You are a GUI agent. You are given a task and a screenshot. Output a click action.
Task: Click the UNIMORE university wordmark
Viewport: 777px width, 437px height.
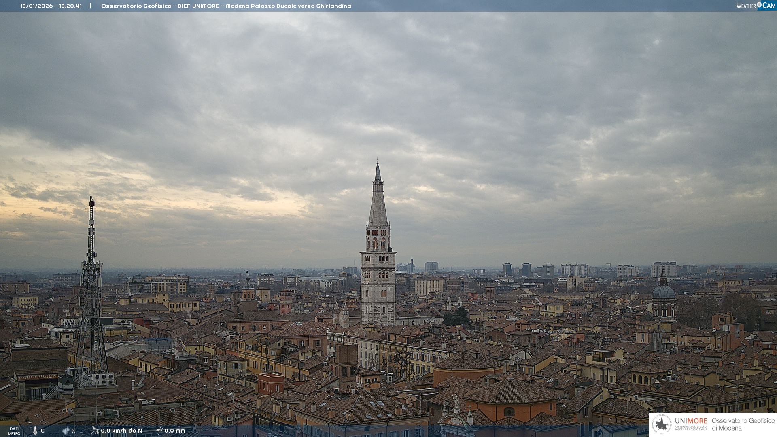(x=691, y=421)
